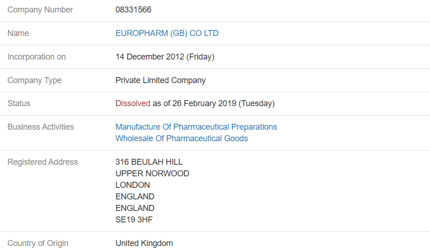Click the UPPER NORWOOD address line
Viewport: 430px width, 252px height.
click(152, 174)
